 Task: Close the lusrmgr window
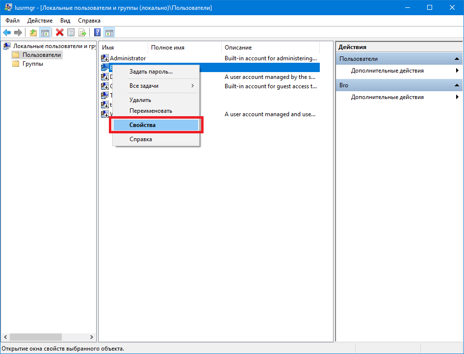[452, 8]
